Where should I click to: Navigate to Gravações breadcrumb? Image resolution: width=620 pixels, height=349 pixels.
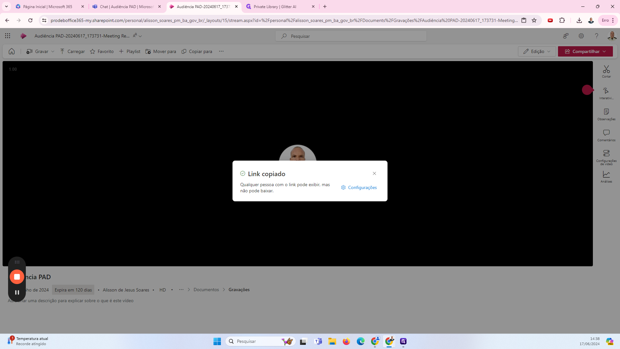[x=239, y=290]
